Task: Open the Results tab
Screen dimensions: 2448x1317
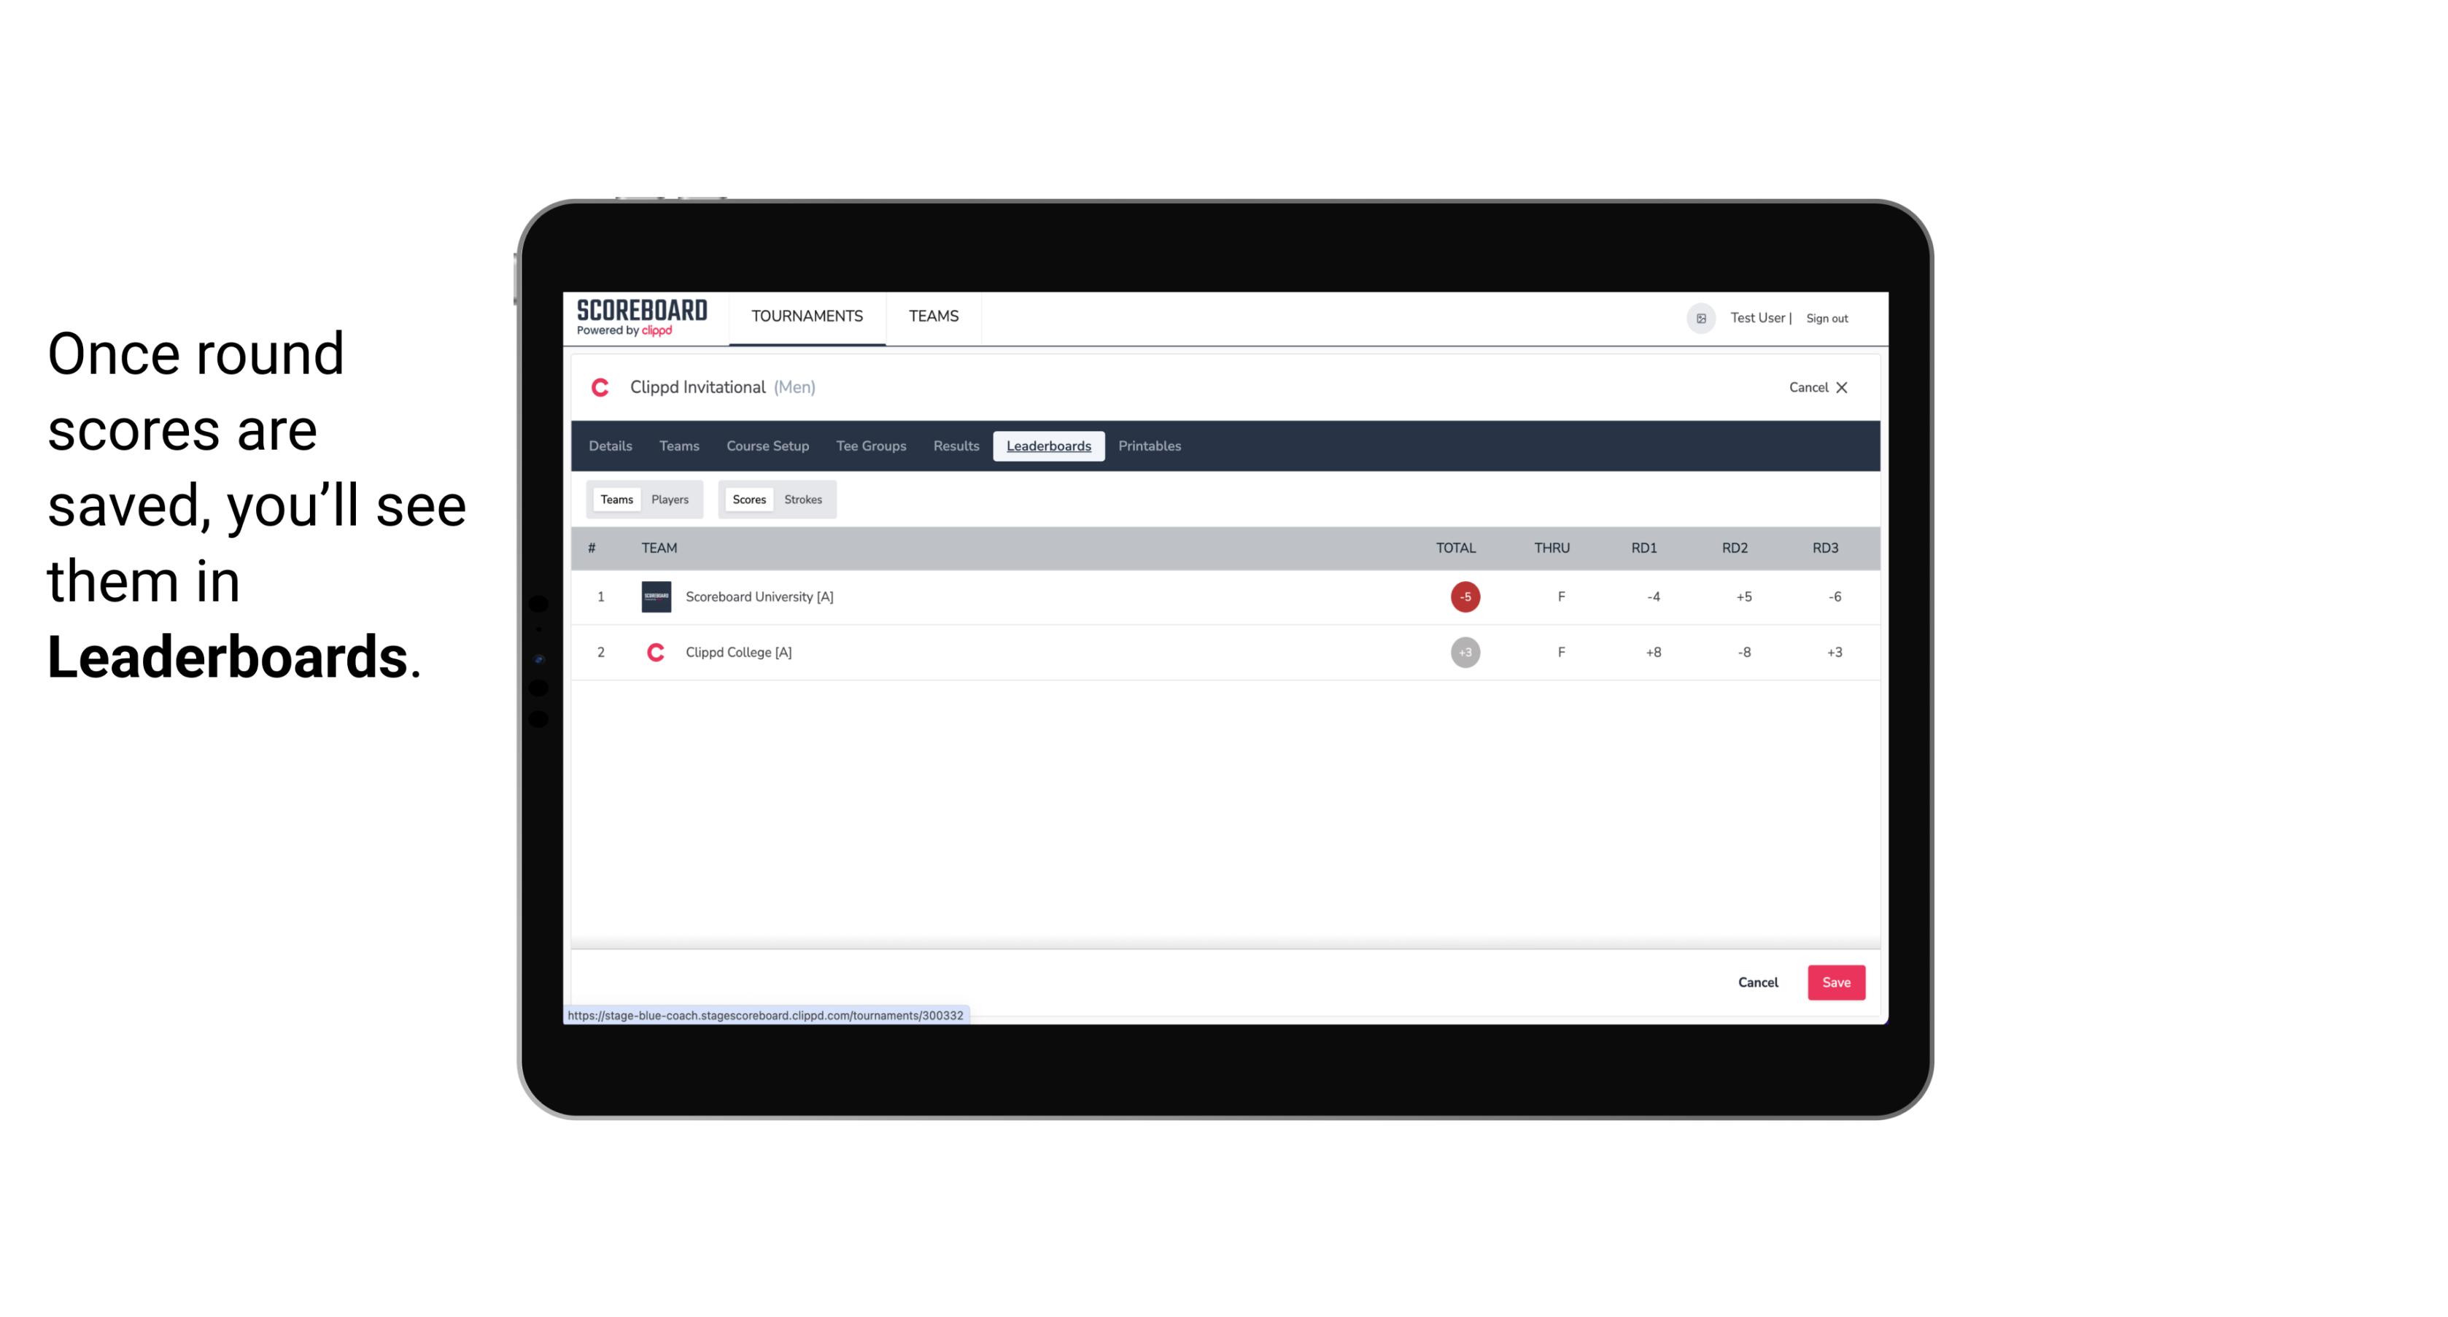Action: 956,446
